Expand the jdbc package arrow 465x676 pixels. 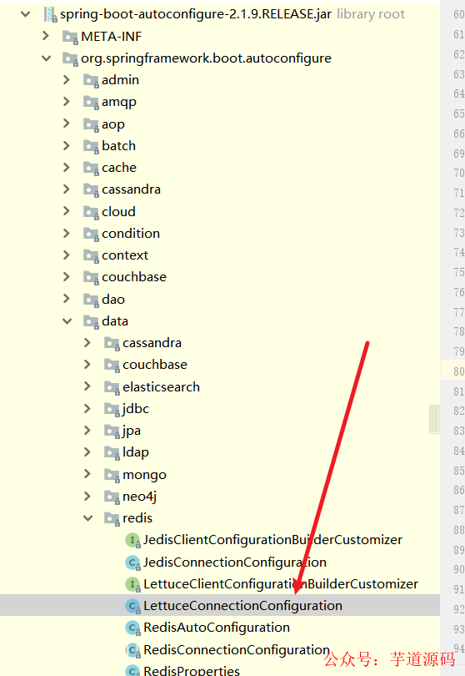pyautogui.click(x=87, y=408)
